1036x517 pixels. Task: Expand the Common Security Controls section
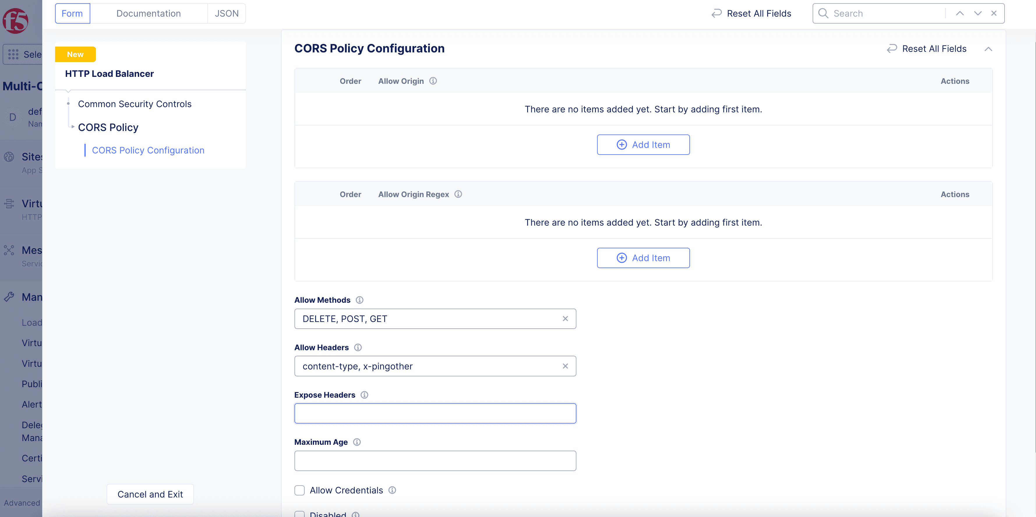coord(134,104)
